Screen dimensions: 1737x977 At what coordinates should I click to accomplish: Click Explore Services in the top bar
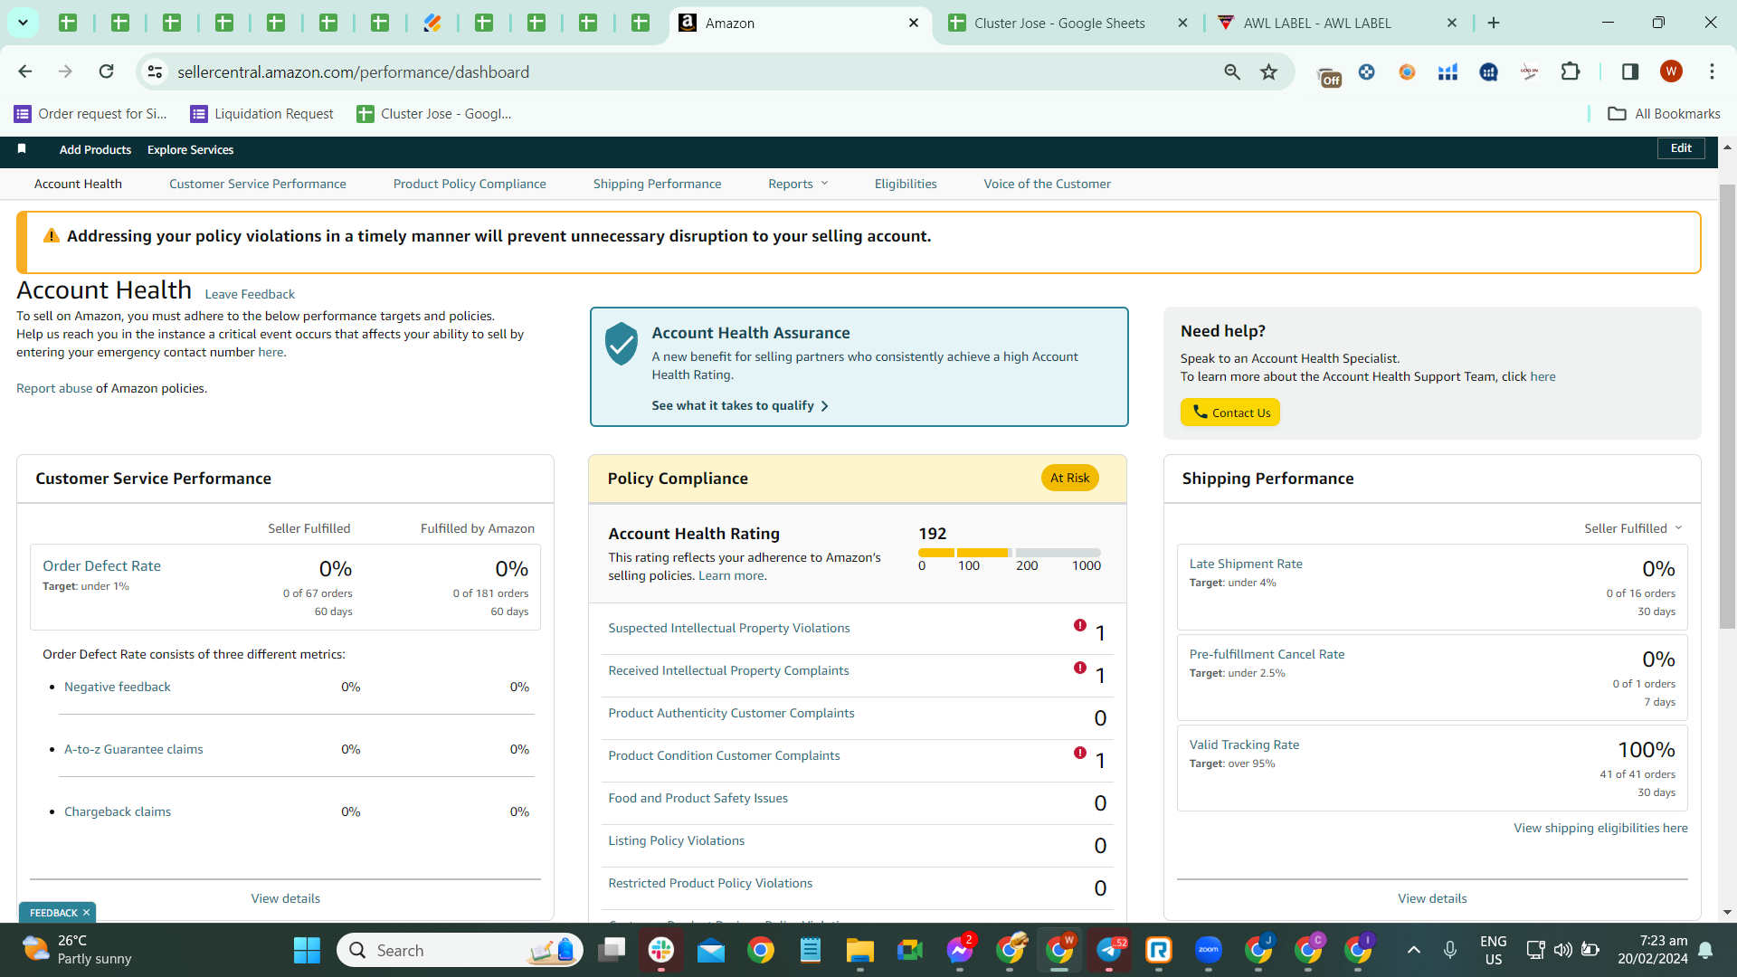[191, 149]
